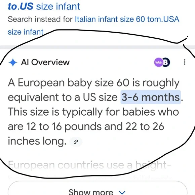Image resolution: width=195 pixels, height=195 pixels.
Task: Click 'size infant' on the link's second line
Action: [26, 32]
